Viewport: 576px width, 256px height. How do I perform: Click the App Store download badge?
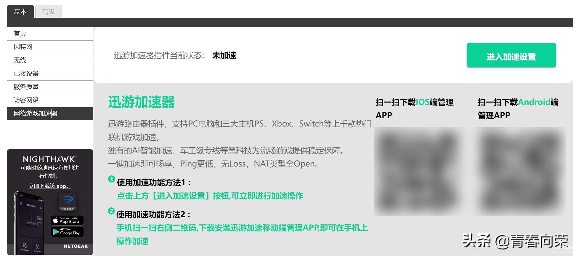pos(67,220)
